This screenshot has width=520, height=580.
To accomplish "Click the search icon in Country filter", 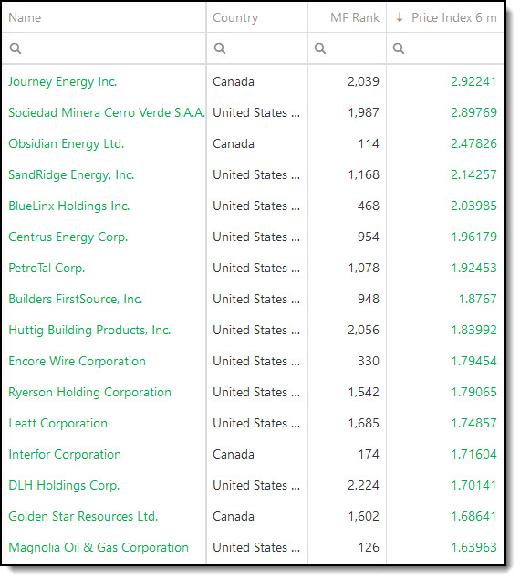I will [220, 48].
